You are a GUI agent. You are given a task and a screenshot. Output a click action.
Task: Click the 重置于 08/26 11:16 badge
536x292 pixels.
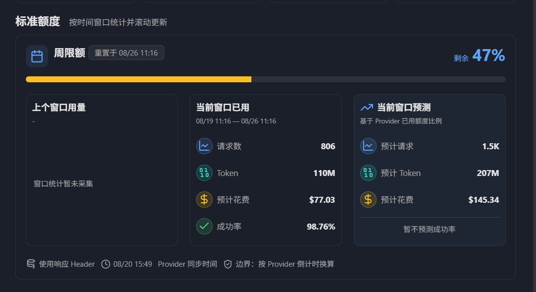pos(126,53)
